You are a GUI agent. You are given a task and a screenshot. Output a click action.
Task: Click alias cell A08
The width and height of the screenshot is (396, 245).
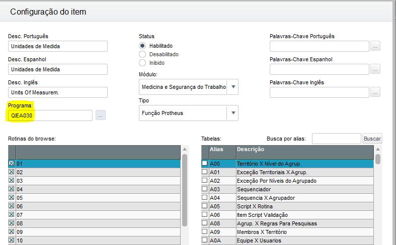point(222,223)
